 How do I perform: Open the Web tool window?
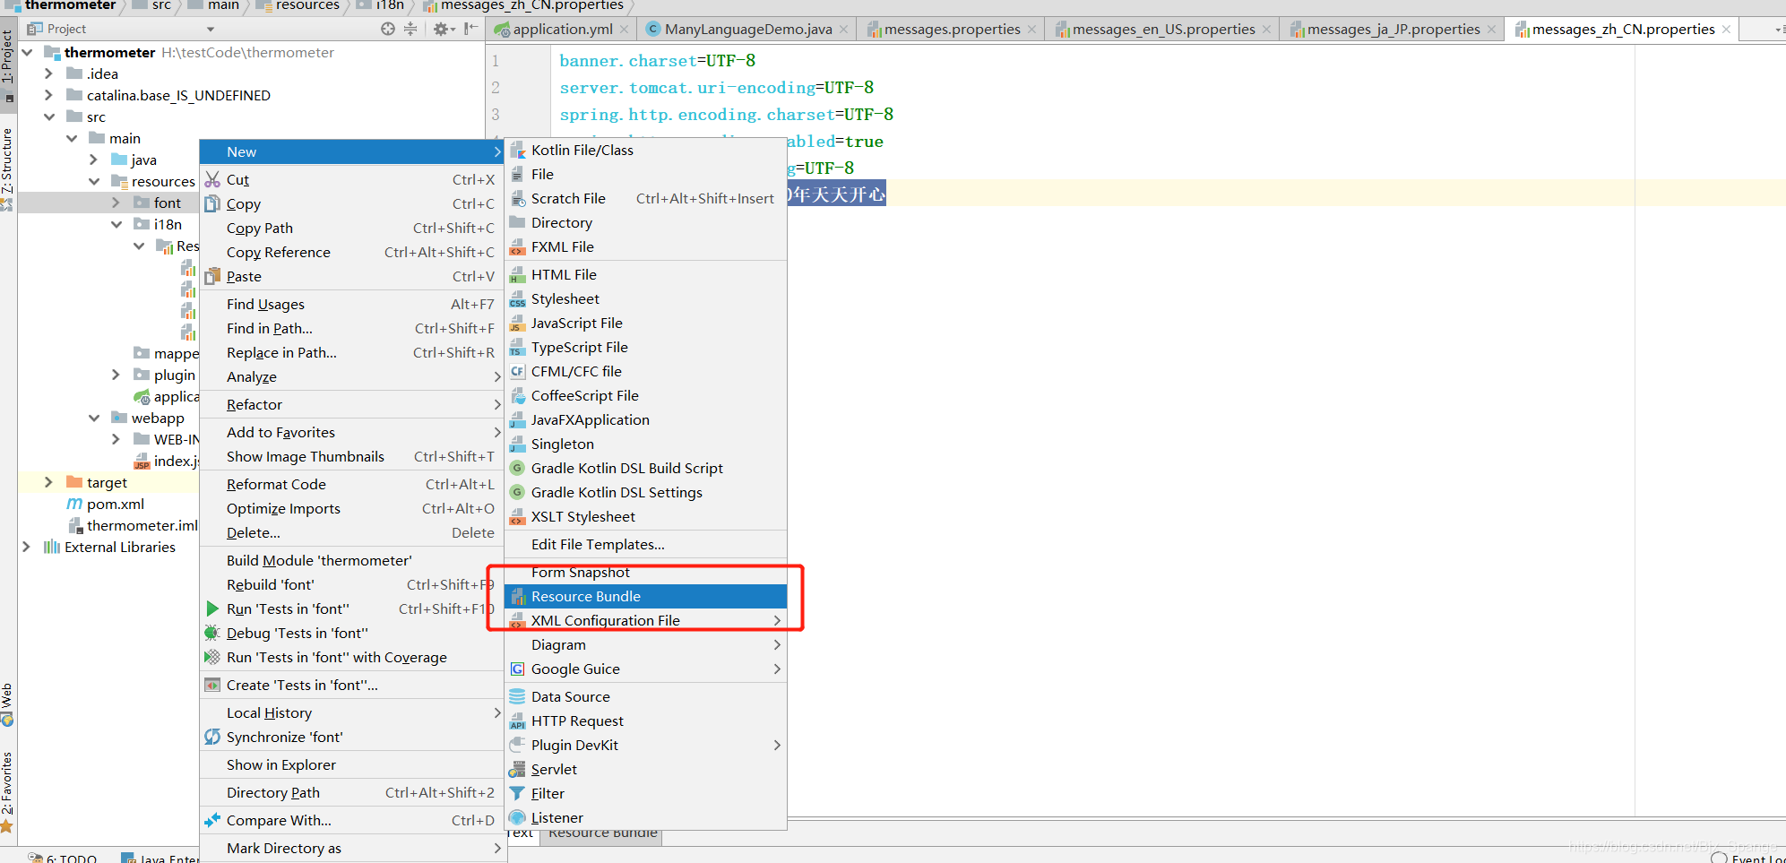coord(8,703)
